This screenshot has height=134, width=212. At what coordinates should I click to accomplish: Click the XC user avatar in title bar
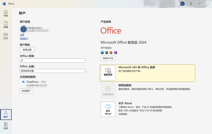182,4
